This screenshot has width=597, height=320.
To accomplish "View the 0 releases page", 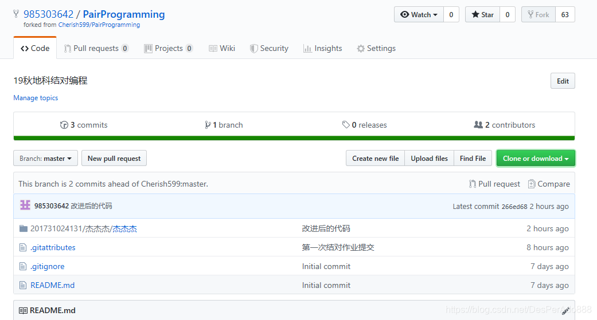I will coord(364,125).
